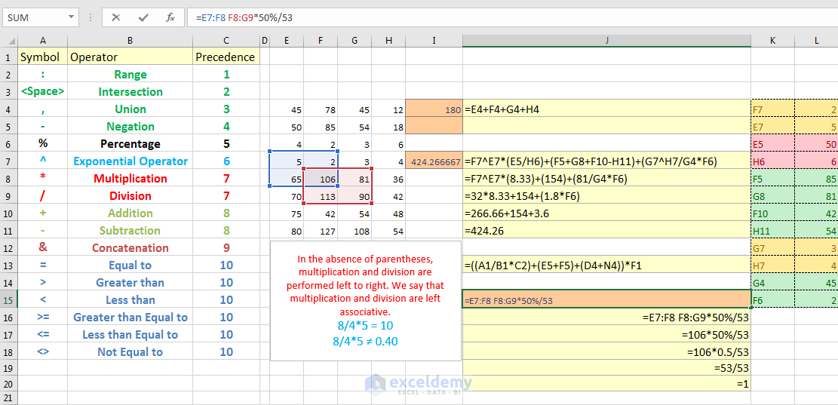The image size is (838, 405).
Task: Click the Subtraction operator cell
Action: pyautogui.click(x=130, y=230)
